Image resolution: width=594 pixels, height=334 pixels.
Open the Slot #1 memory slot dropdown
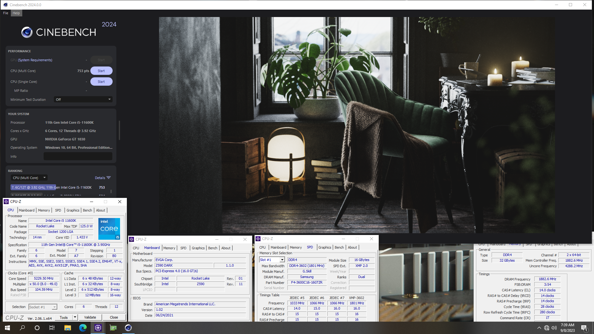(x=272, y=260)
